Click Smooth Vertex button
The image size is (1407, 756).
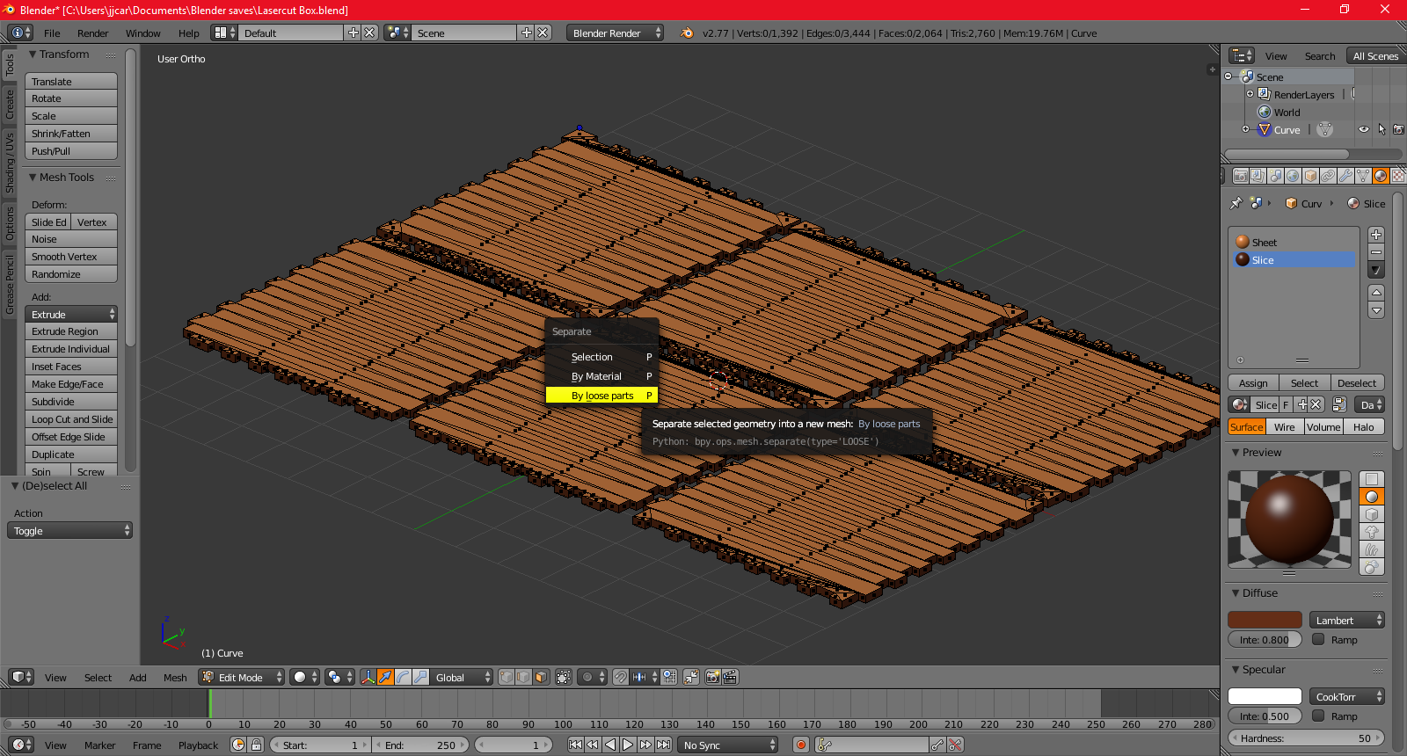click(x=71, y=257)
